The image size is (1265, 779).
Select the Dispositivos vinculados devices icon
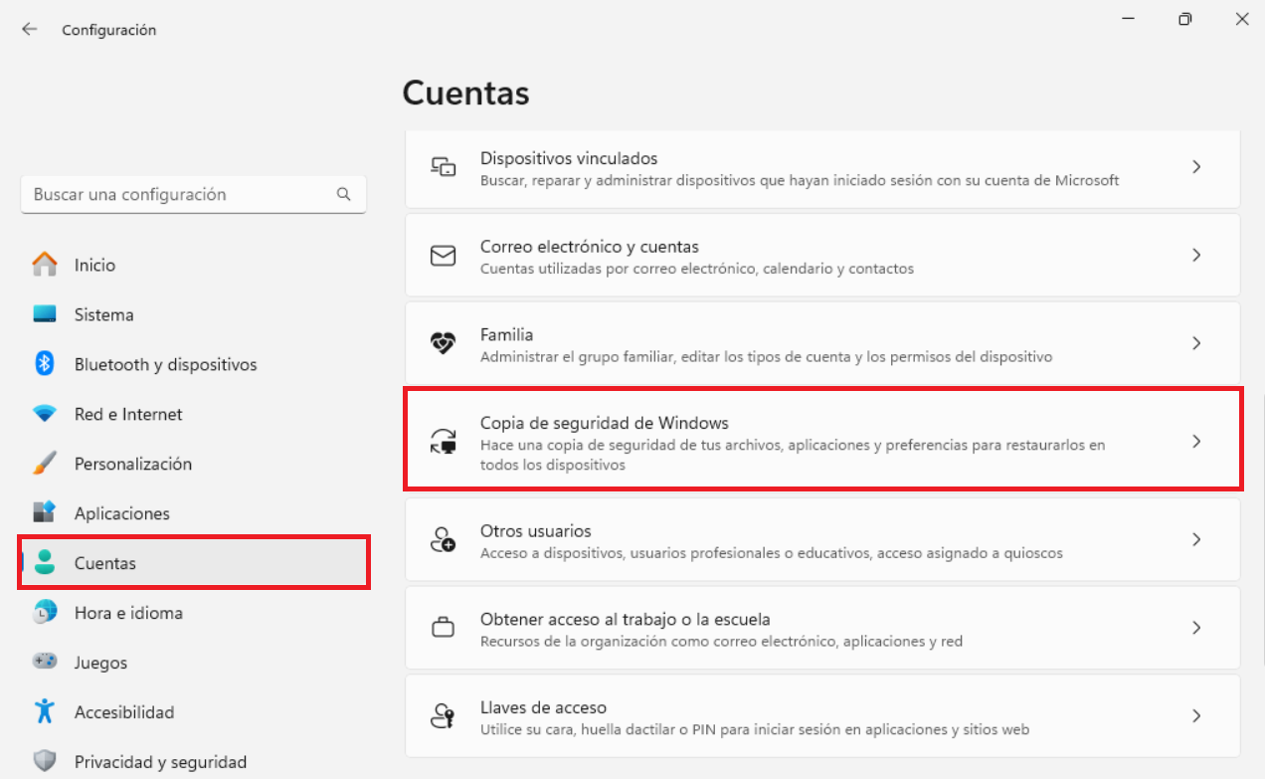coord(443,166)
